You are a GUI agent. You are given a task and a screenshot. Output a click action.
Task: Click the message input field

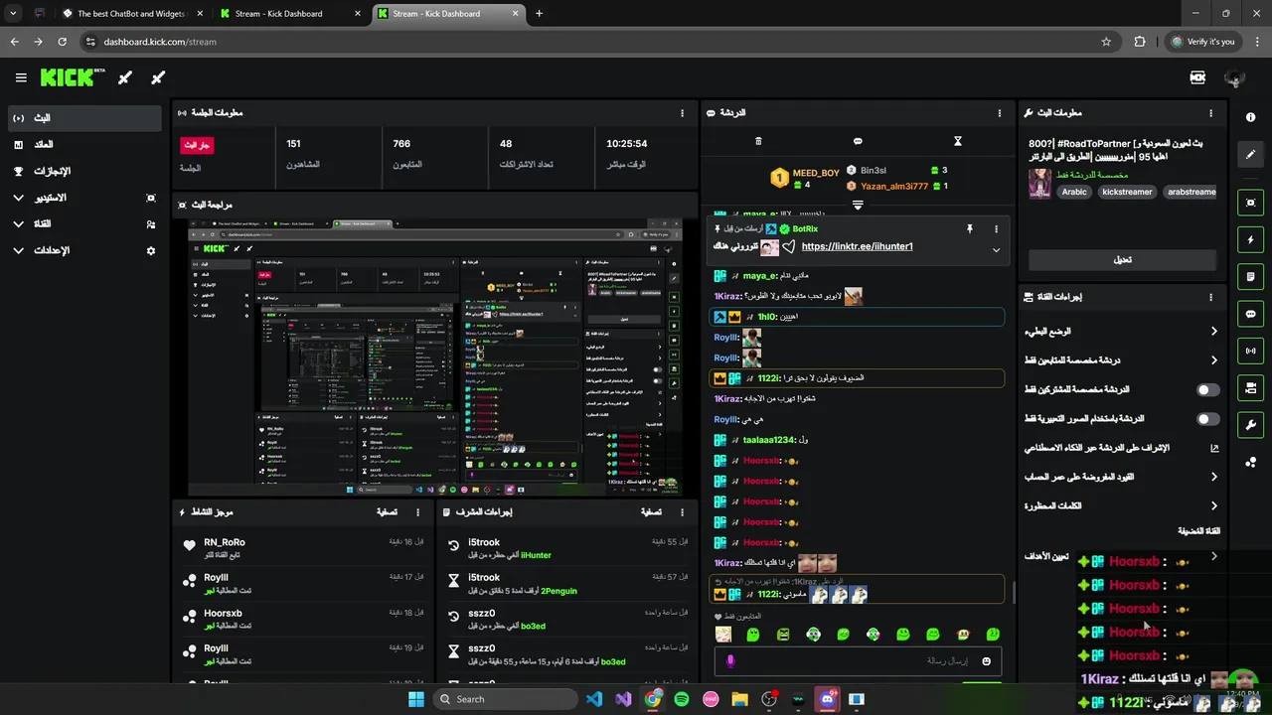coord(857,661)
